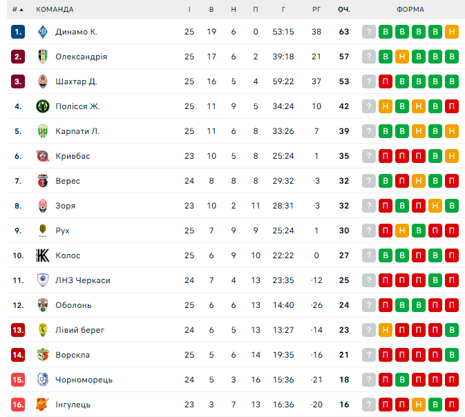Click the Колос club logo
Image resolution: width=465 pixels, height=417 pixels.
(43, 255)
